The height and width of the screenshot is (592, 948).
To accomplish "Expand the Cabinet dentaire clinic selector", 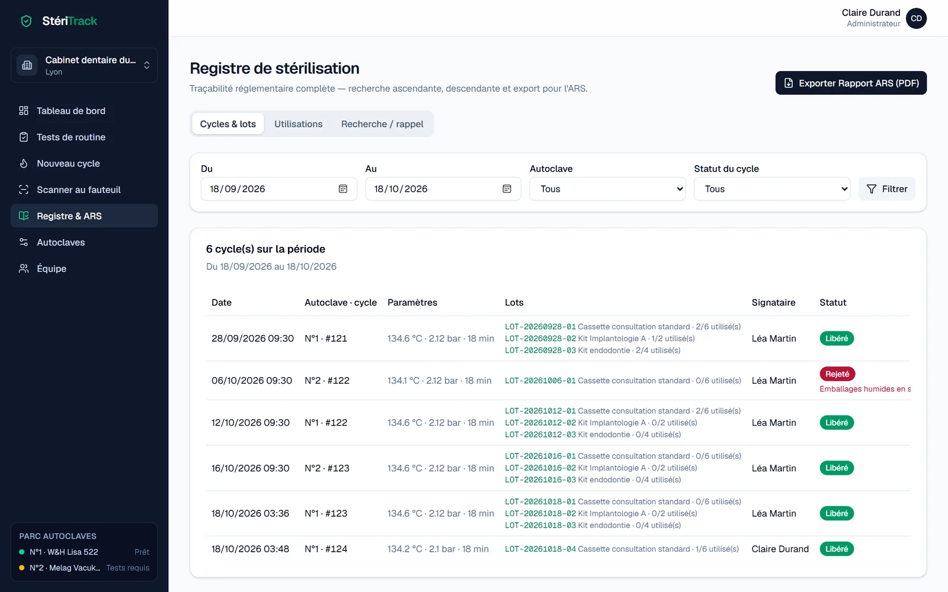I will (x=84, y=65).
